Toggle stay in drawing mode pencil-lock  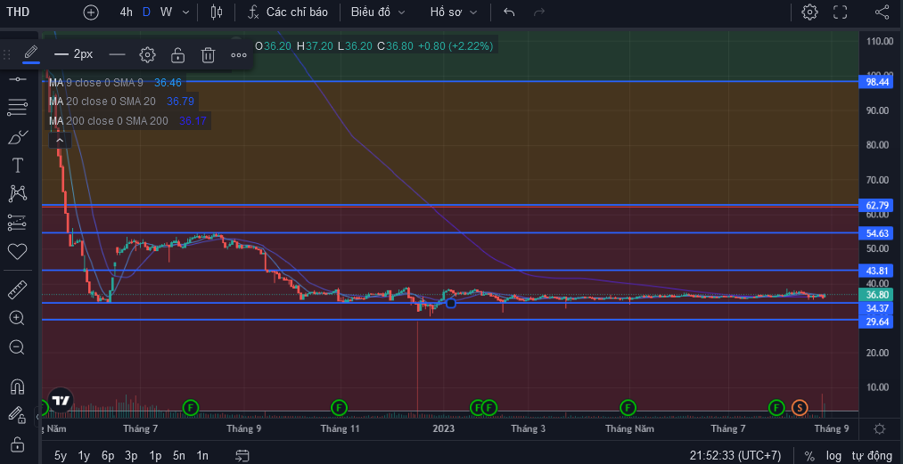[x=18, y=414]
